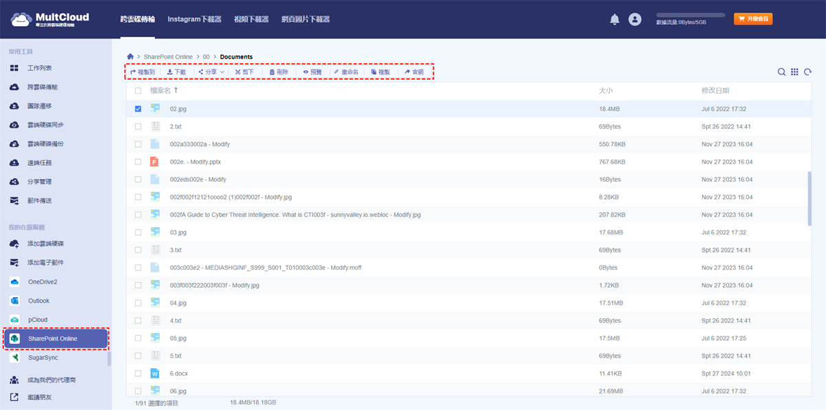Click the orange 升級會員 upgrade button
Image resolution: width=826 pixels, height=410 pixels.
pos(753,19)
